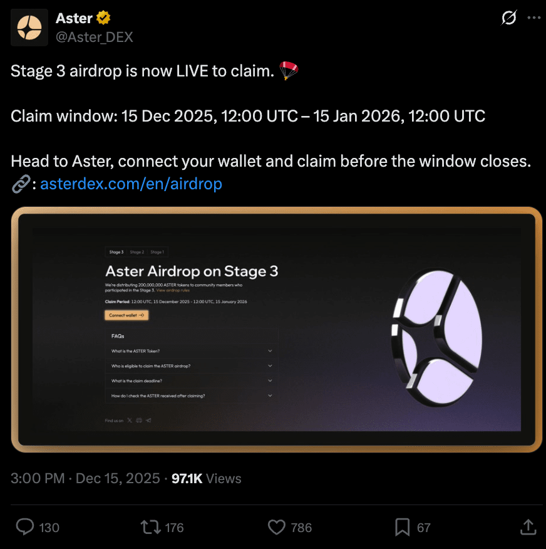Repost this tweet with retweet icon

[151, 527]
